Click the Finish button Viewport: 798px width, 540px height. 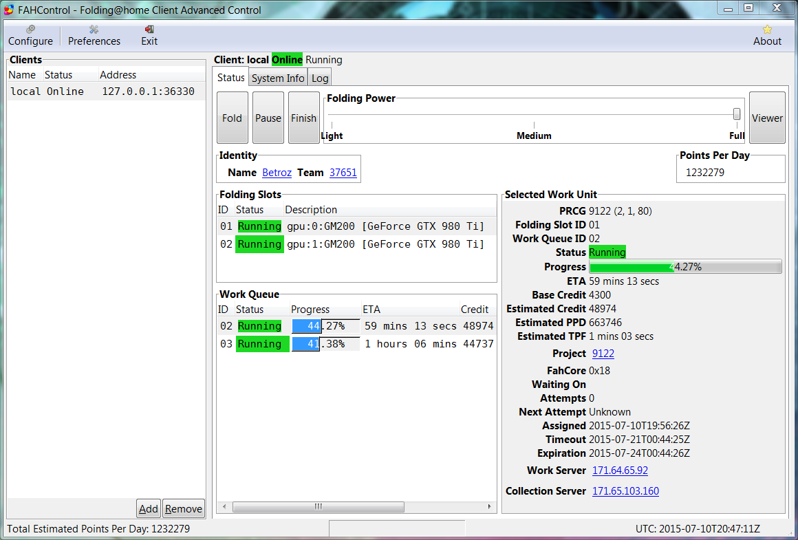click(304, 118)
